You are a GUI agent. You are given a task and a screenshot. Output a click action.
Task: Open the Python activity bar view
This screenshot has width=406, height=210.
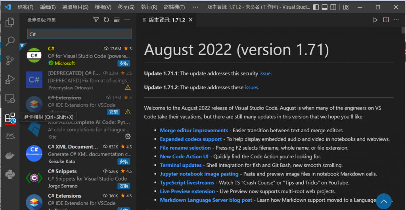(x=10, y=174)
